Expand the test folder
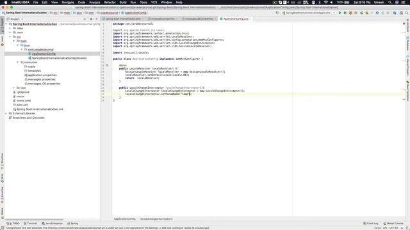This screenshot has width=410, height=230. click(x=14, y=88)
